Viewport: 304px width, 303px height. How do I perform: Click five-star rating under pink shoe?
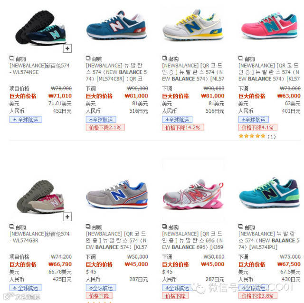[252, 136]
